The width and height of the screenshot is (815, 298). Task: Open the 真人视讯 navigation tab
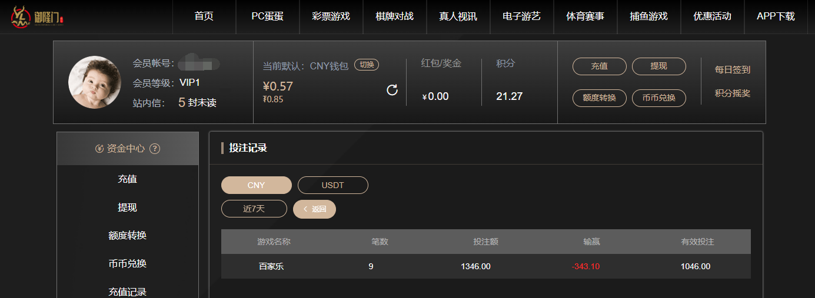pyautogui.click(x=458, y=16)
